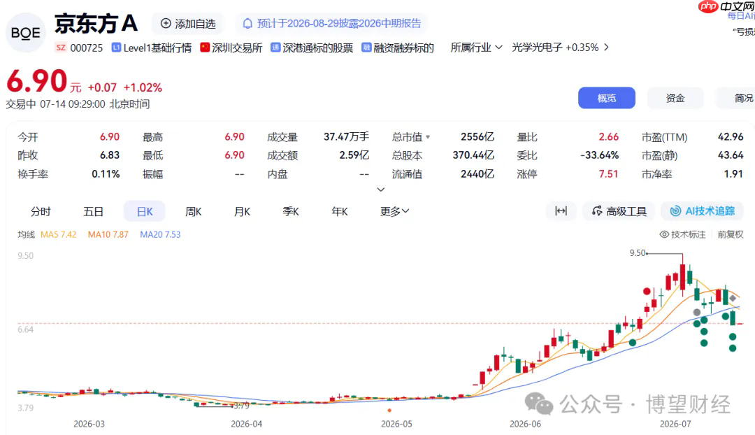Select the 季K chart tab

(291, 211)
